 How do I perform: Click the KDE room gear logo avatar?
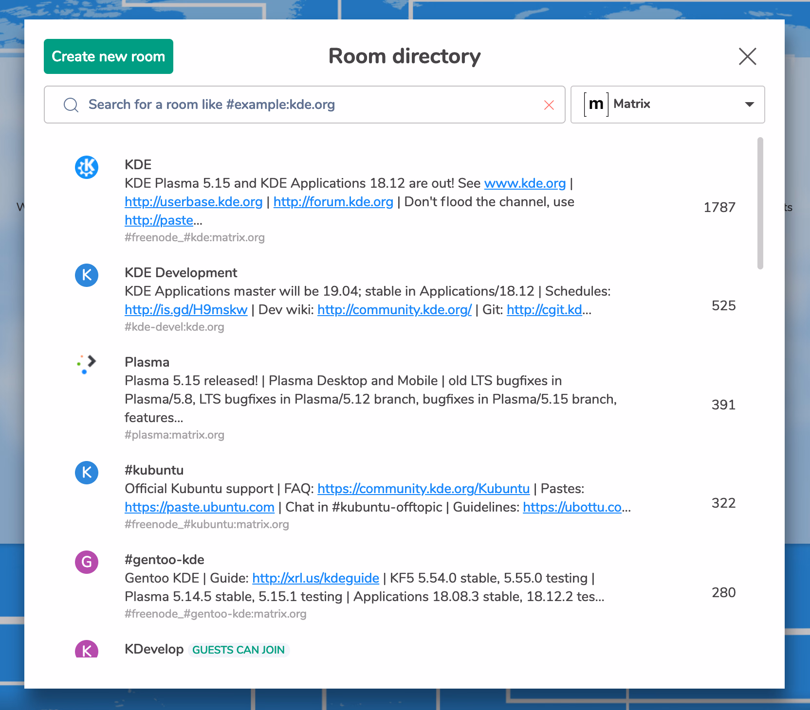click(87, 167)
